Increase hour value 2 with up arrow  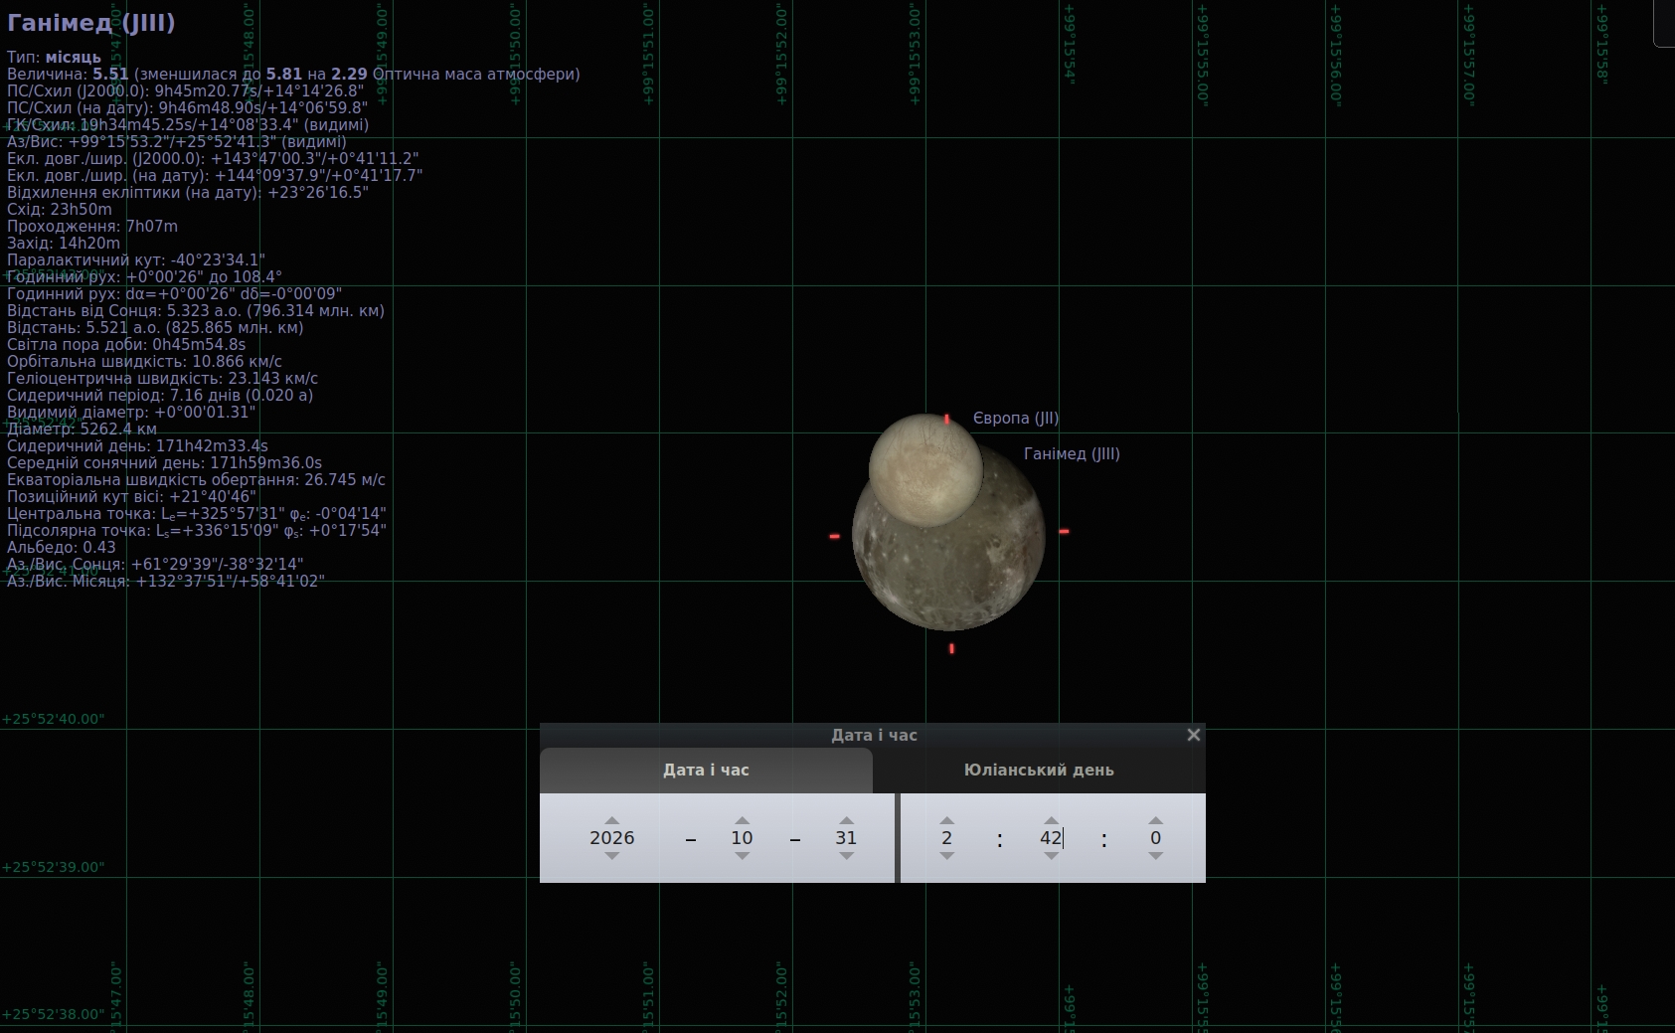point(946,821)
